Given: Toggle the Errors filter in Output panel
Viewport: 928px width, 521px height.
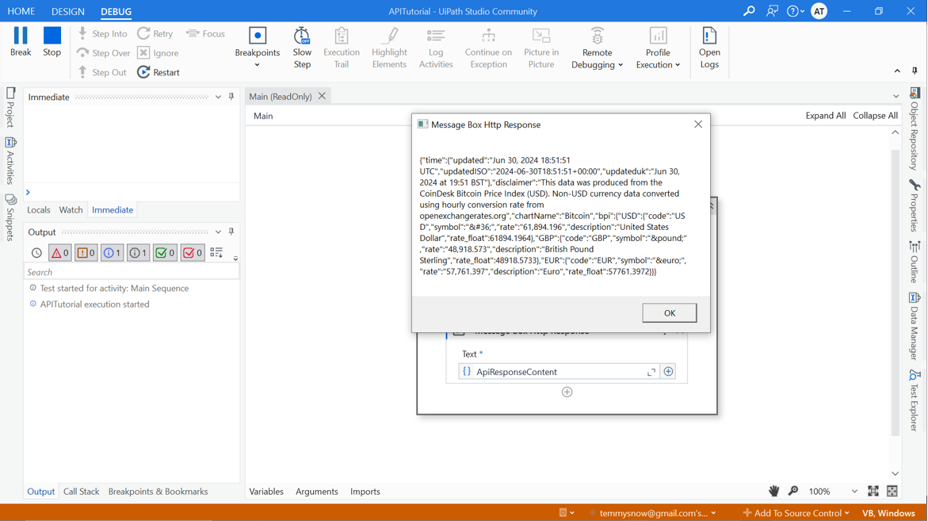Looking at the screenshot, I should [x=59, y=252].
